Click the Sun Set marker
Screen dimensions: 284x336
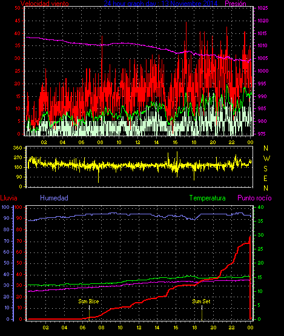tap(201, 301)
